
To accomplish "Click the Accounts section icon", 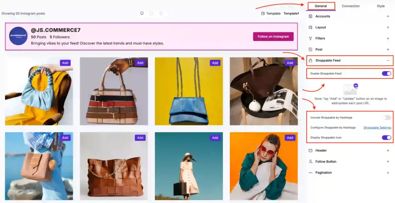I will tap(311, 16).
